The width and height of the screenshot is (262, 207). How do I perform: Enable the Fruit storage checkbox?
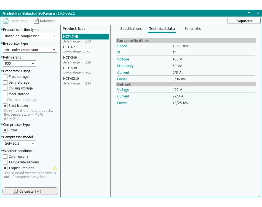pyautogui.click(x=5, y=77)
